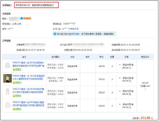
Task: Click the 单价 column header
Action: (x=101, y=57)
